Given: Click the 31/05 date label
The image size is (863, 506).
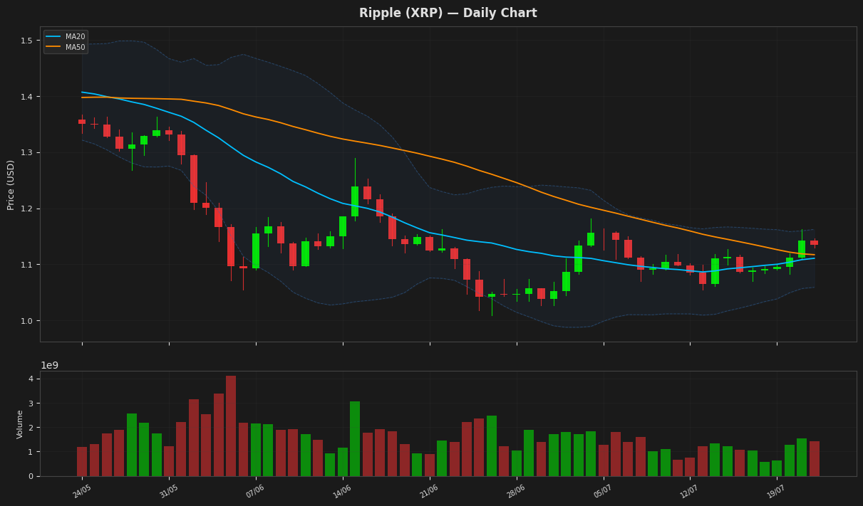Looking at the screenshot, I should click(x=168, y=491).
